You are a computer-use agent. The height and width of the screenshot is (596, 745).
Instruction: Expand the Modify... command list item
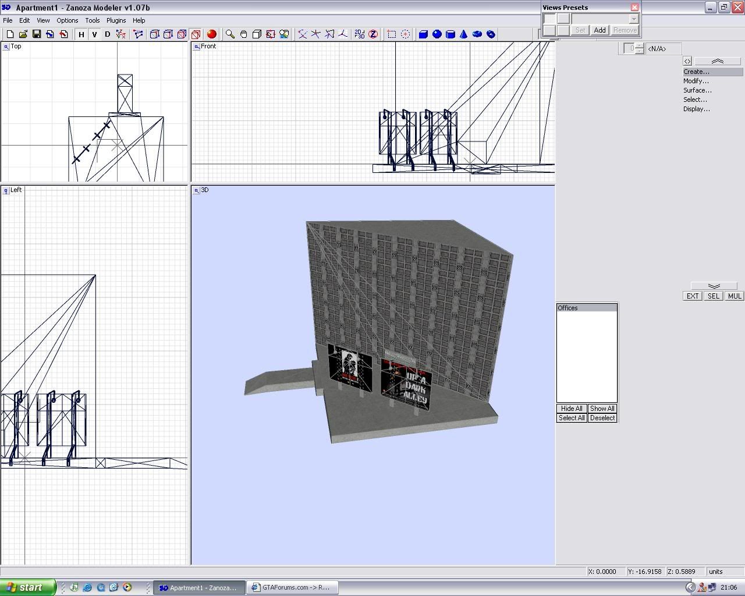click(696, 81)
